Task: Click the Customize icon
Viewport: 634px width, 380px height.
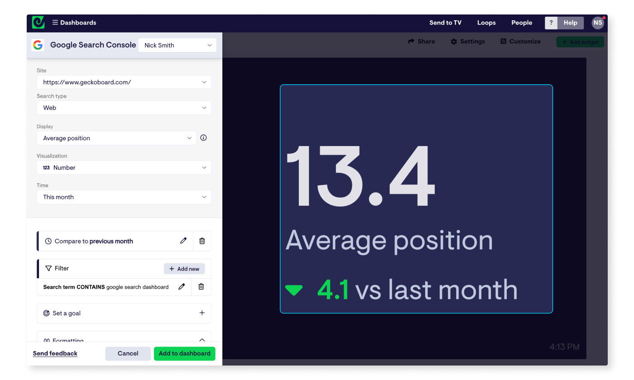Action: point(503,41)
